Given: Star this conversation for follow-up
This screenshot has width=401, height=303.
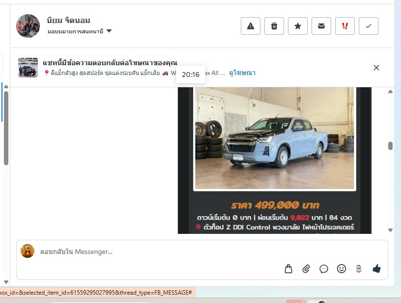Looking at the screenshot, I should coord(298,26).
